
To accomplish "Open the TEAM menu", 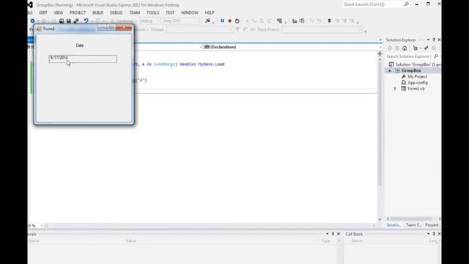I will [x=134, y=12].
